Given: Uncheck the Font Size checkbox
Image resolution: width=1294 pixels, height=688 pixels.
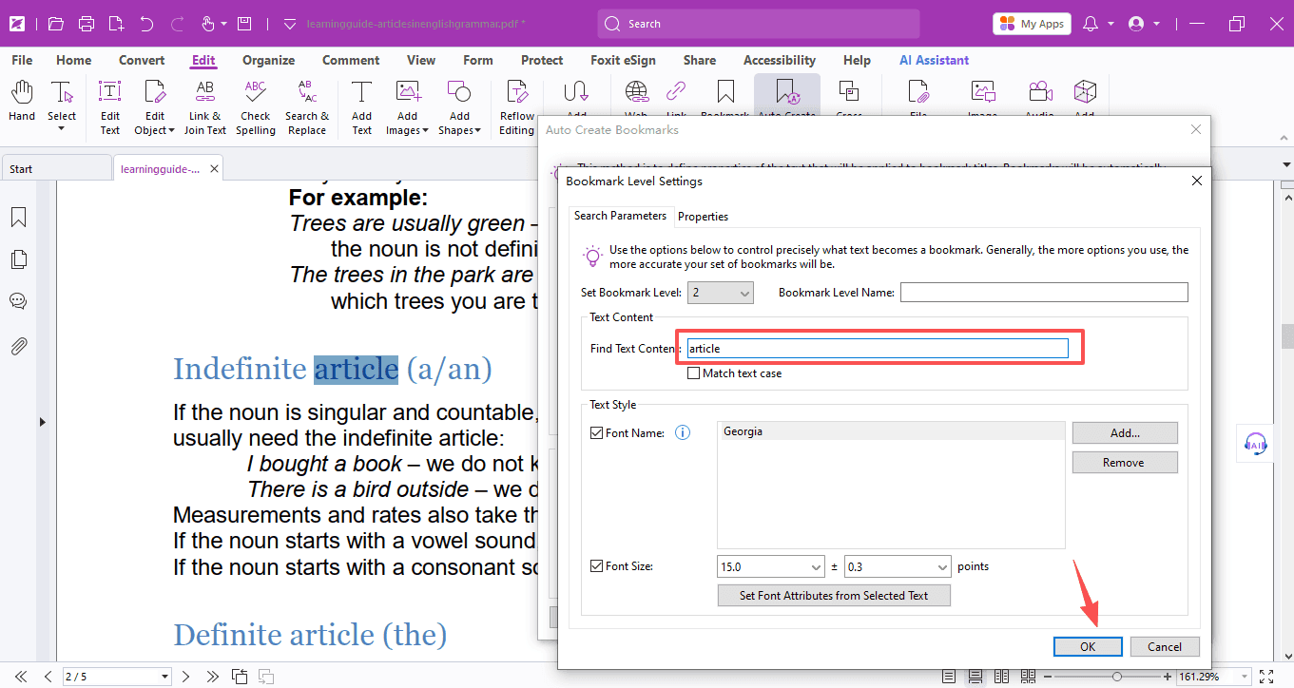Looking at the screenshot, I should tap(597, 566).
